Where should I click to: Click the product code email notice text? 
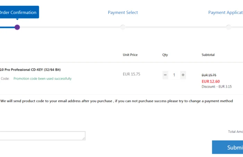pos(117,101)
